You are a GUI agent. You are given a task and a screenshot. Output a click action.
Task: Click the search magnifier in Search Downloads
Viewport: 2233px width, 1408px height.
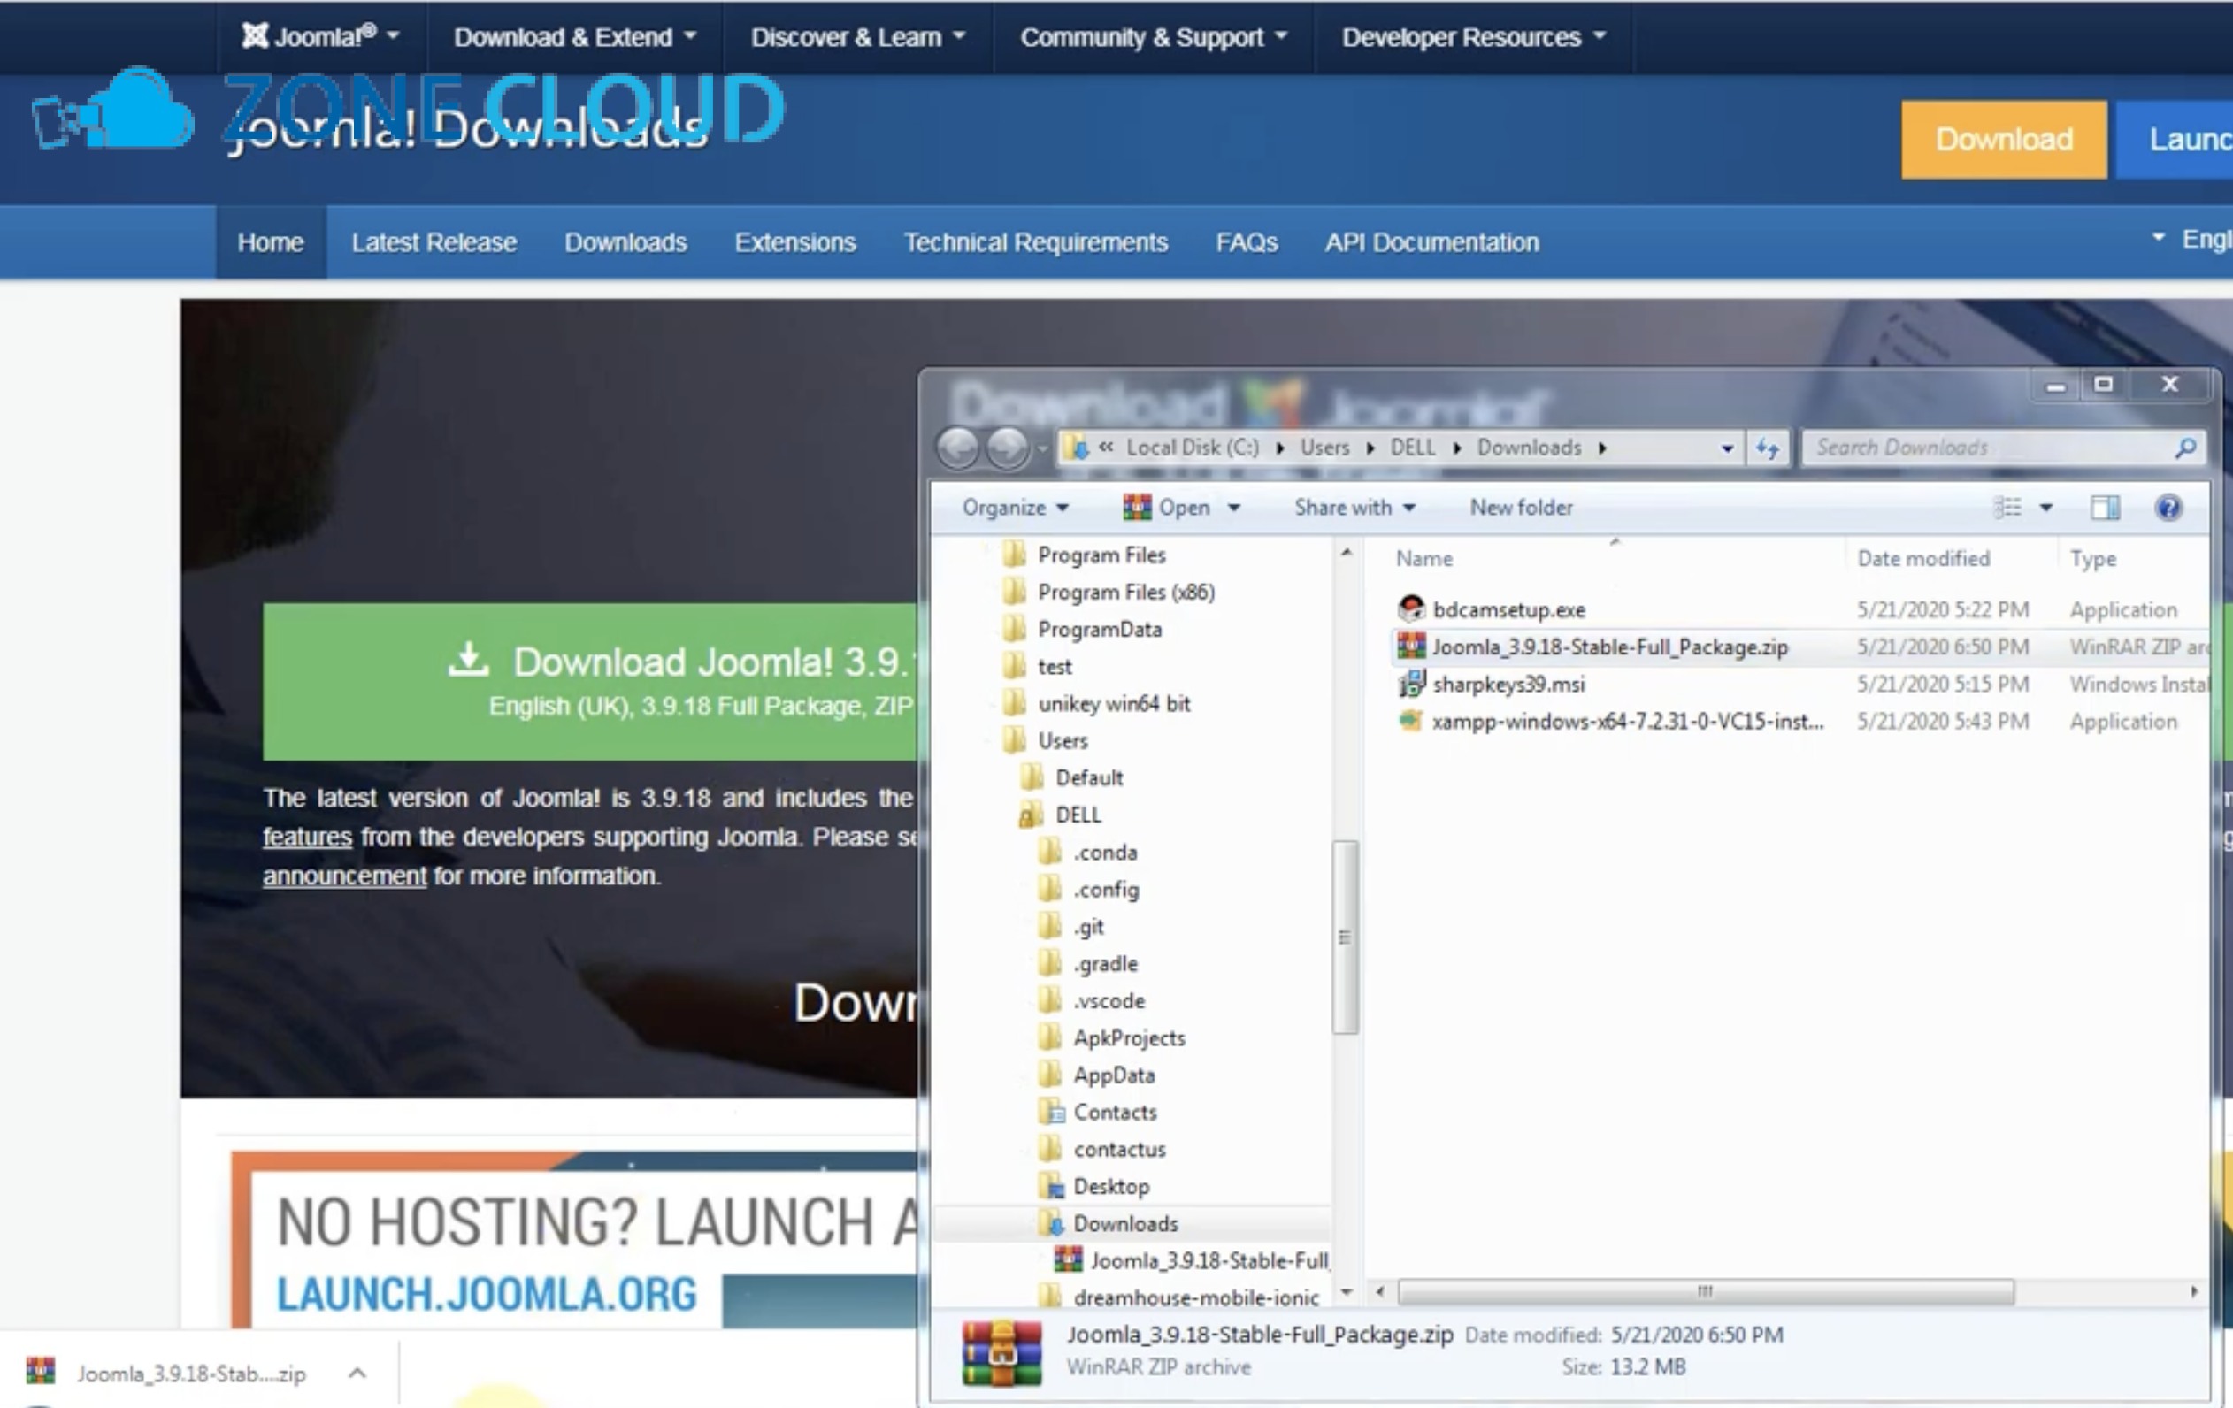click(2184, 448)
